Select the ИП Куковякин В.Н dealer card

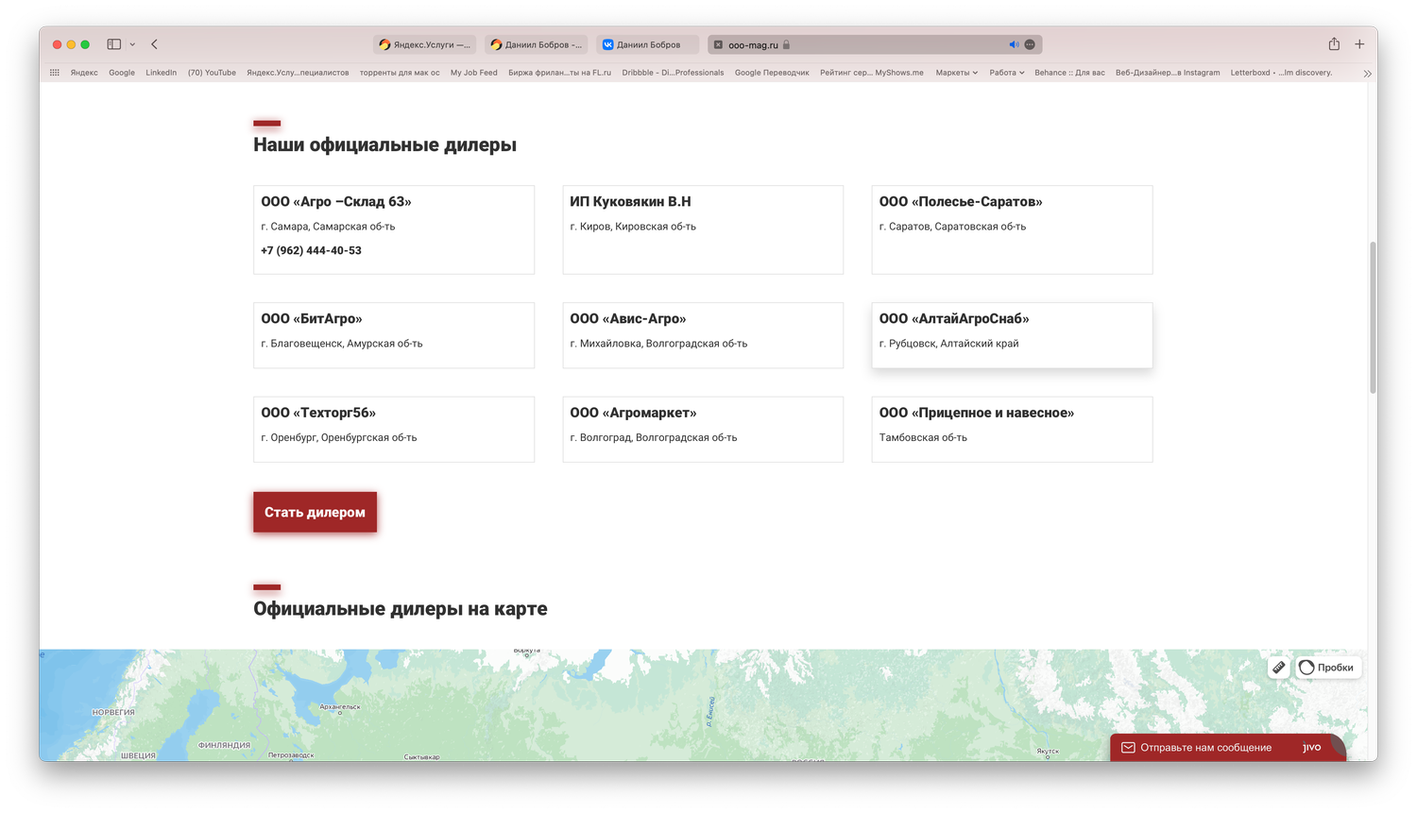[703, 229]
